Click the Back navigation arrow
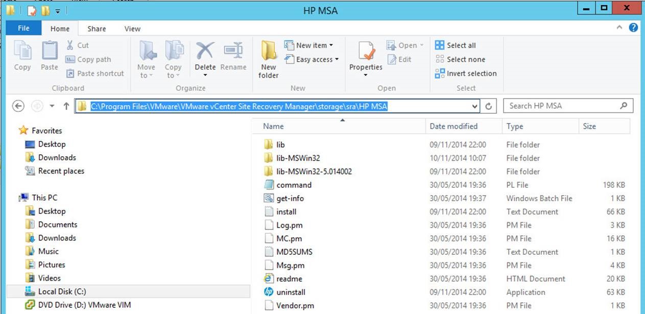The width and height of the screenshot is (645, 314). [x=18, y=106]
